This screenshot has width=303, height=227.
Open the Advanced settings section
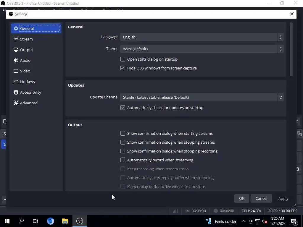[36, 103]
